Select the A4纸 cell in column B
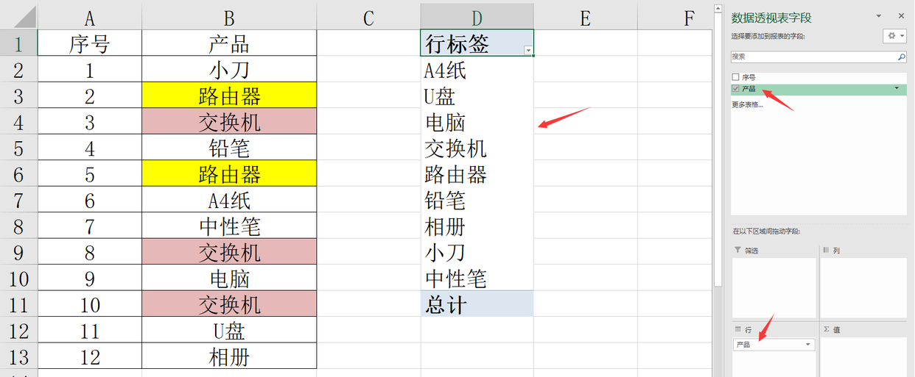The height and width of the screenshot is (377, 915). pos(229,200)
